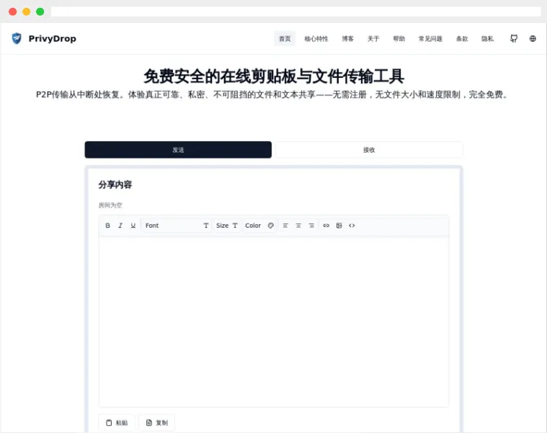The height and width of the screenshot is (433, 547).
Task: Toggle bold formatting in editor
Action: [108, 226]
